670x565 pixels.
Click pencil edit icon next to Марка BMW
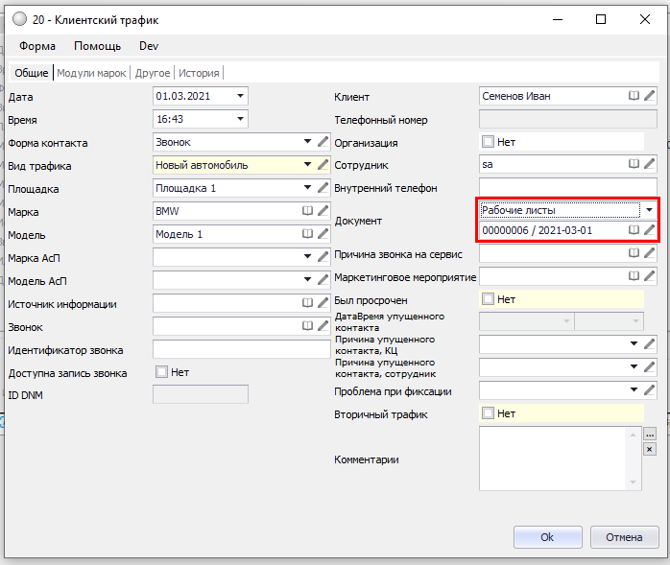point(323,211)
